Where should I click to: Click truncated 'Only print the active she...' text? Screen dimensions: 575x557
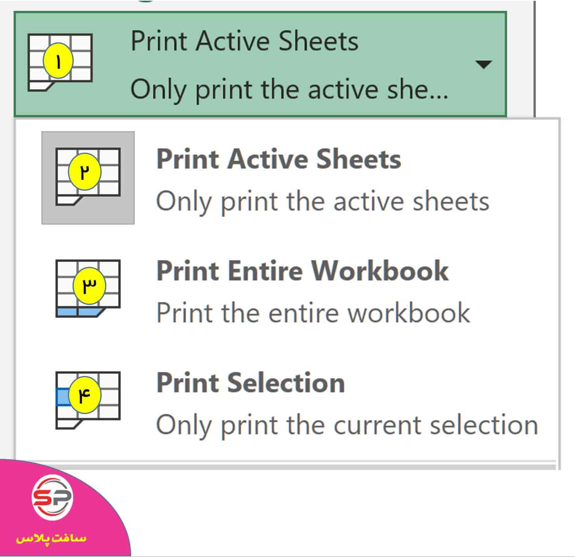[x=289, y=89]
